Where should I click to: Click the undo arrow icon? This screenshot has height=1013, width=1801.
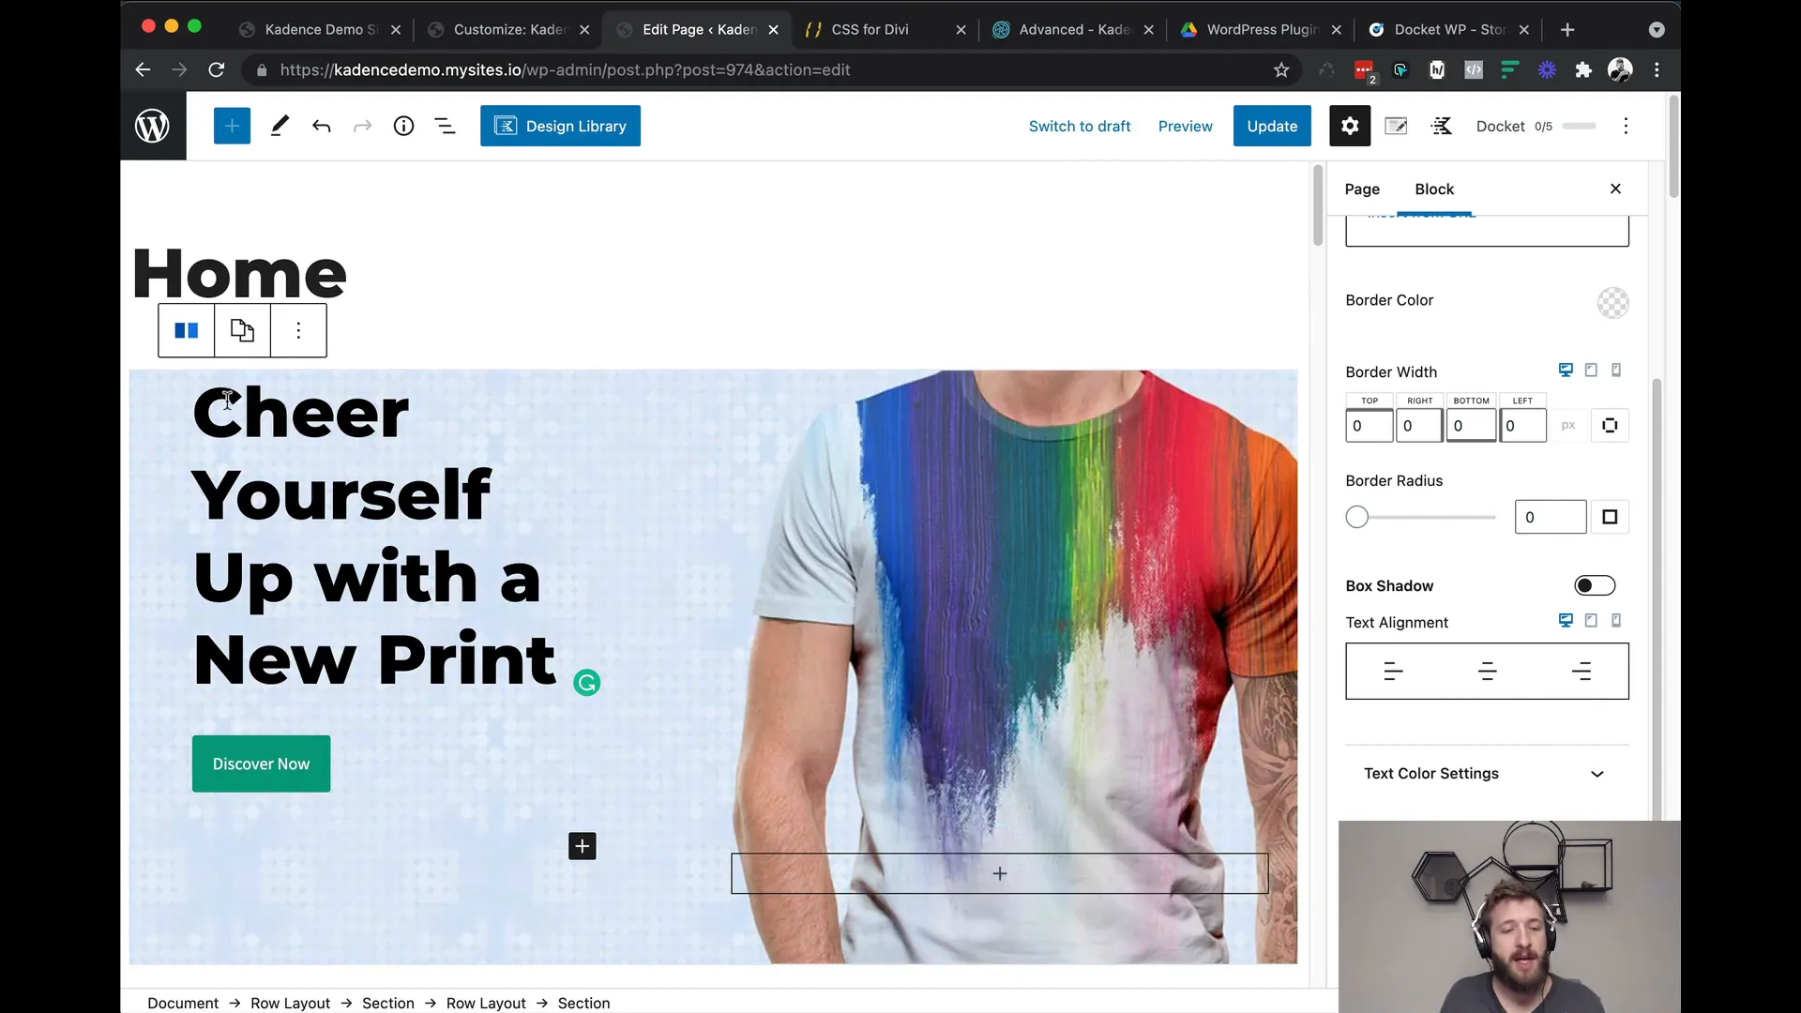pyautogui.click(x=322, y=127)
